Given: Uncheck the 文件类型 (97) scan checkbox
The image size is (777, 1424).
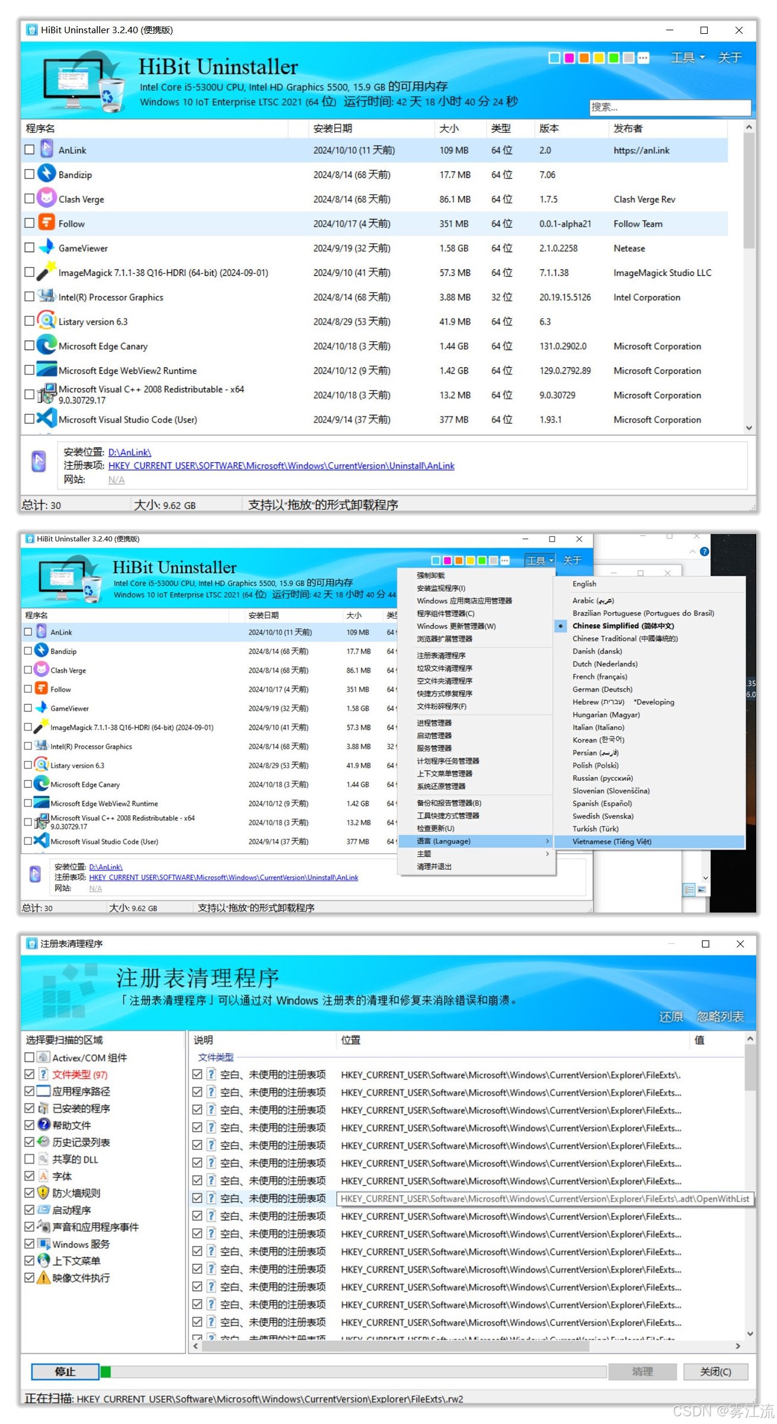Looking at the screenshot, I should click(30, 1075).
